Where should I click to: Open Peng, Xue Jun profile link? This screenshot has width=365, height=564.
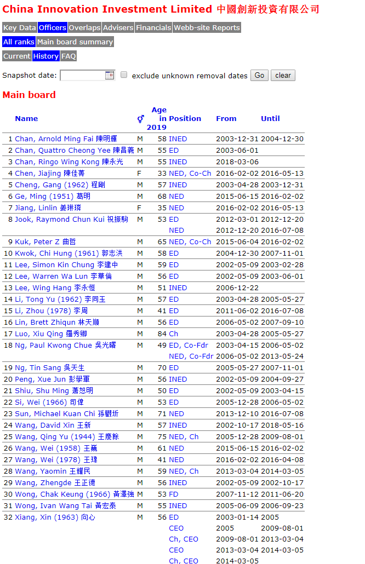point(52,379)
